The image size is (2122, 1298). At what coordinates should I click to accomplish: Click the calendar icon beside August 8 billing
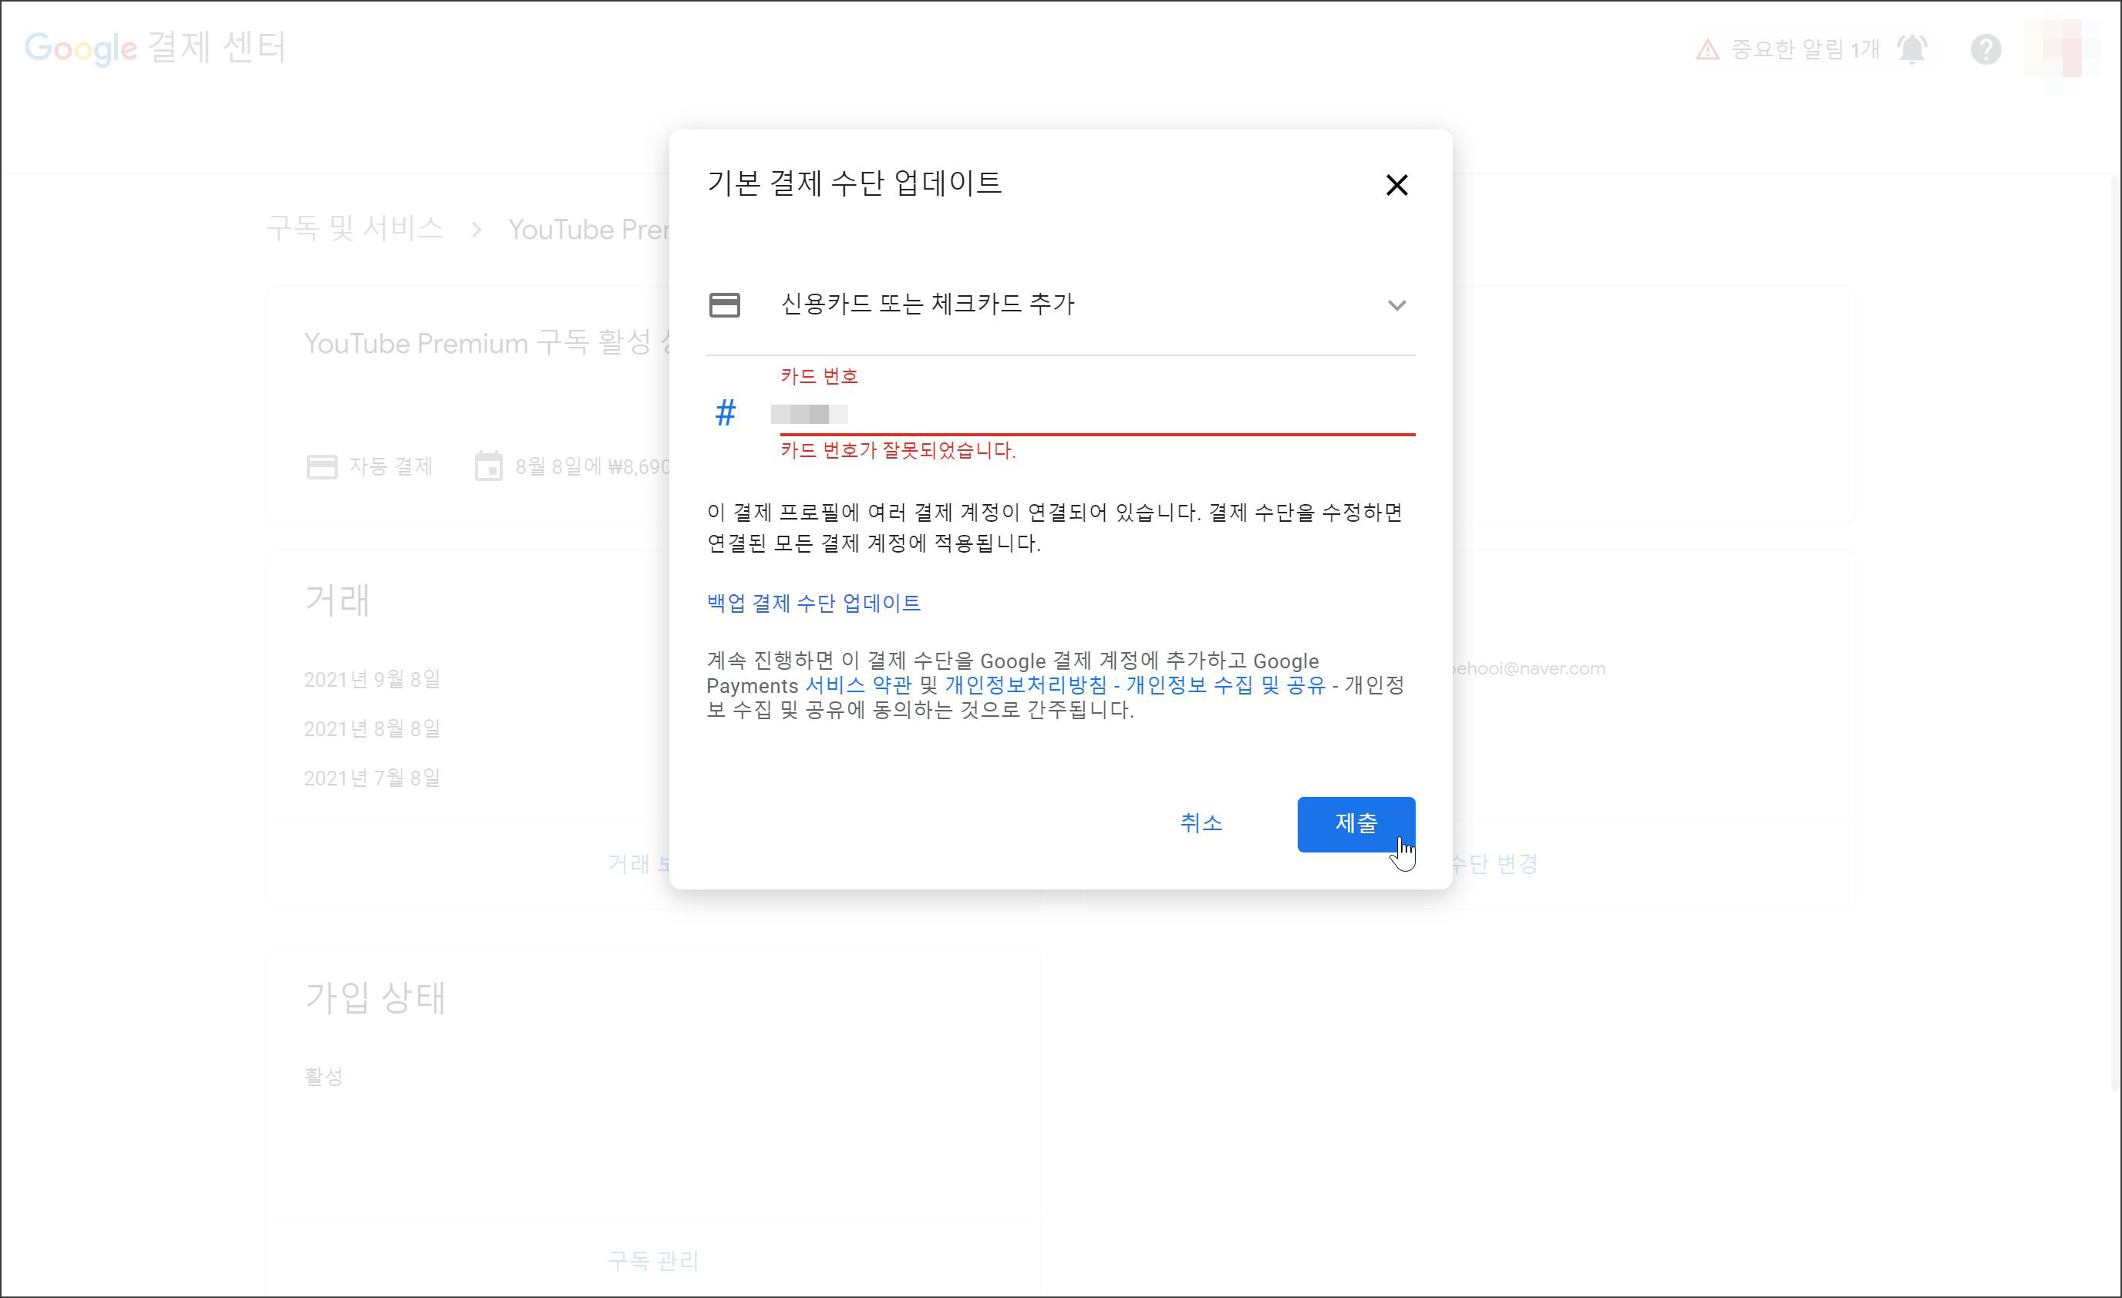coord(488,466)
